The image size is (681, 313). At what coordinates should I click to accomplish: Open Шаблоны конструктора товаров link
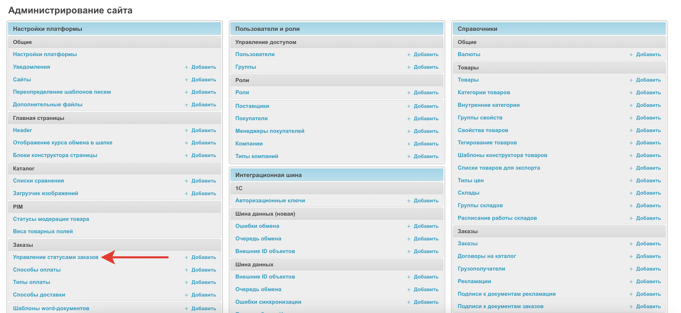pyautogui.click(x=502, y=155)
